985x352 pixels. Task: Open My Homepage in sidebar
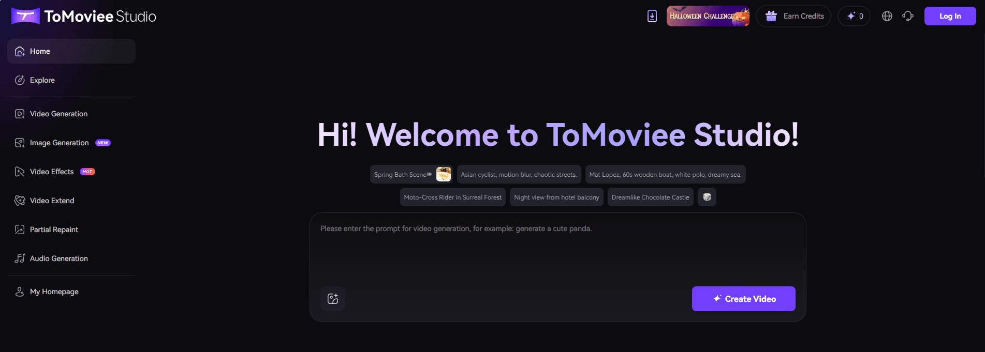71,292
